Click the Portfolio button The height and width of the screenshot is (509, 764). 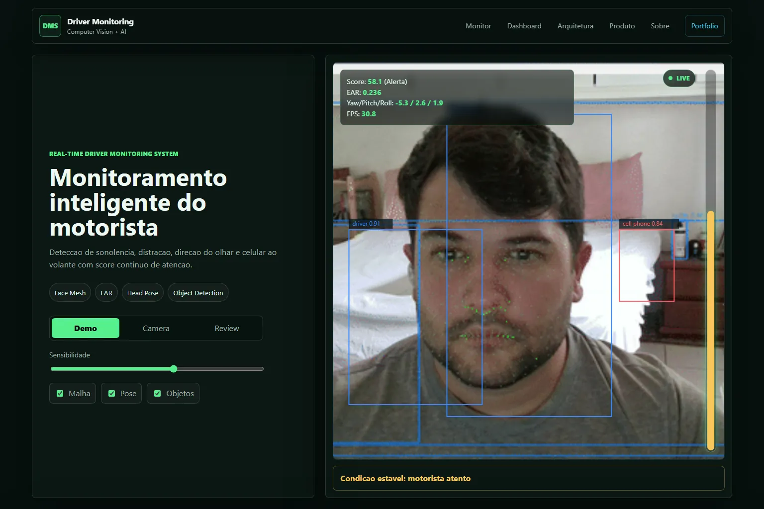click(x=704, y=26)
